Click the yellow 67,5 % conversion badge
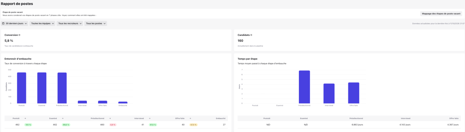Screen dimensions: 465x132 tap(193, 125)
